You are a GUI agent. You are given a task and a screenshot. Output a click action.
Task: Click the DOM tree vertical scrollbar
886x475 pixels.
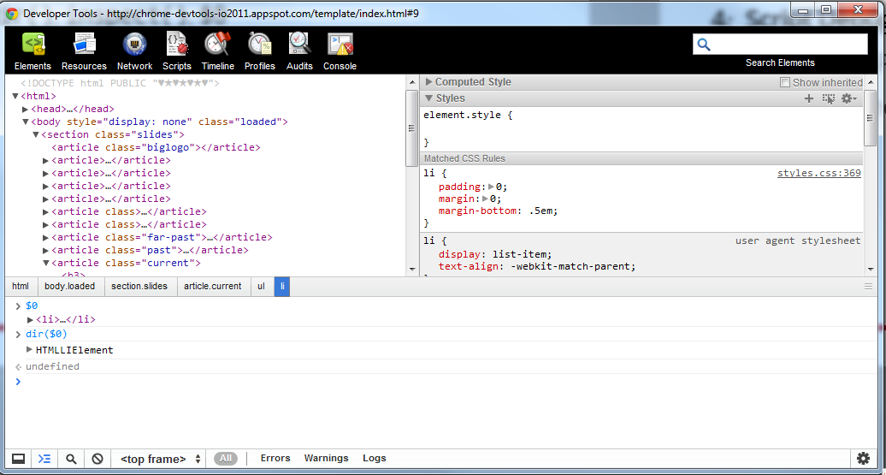pos(411,128)
